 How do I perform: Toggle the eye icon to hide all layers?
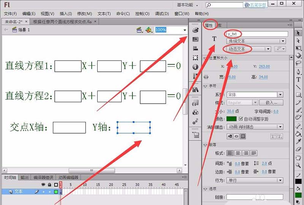(x=43, y=184)
